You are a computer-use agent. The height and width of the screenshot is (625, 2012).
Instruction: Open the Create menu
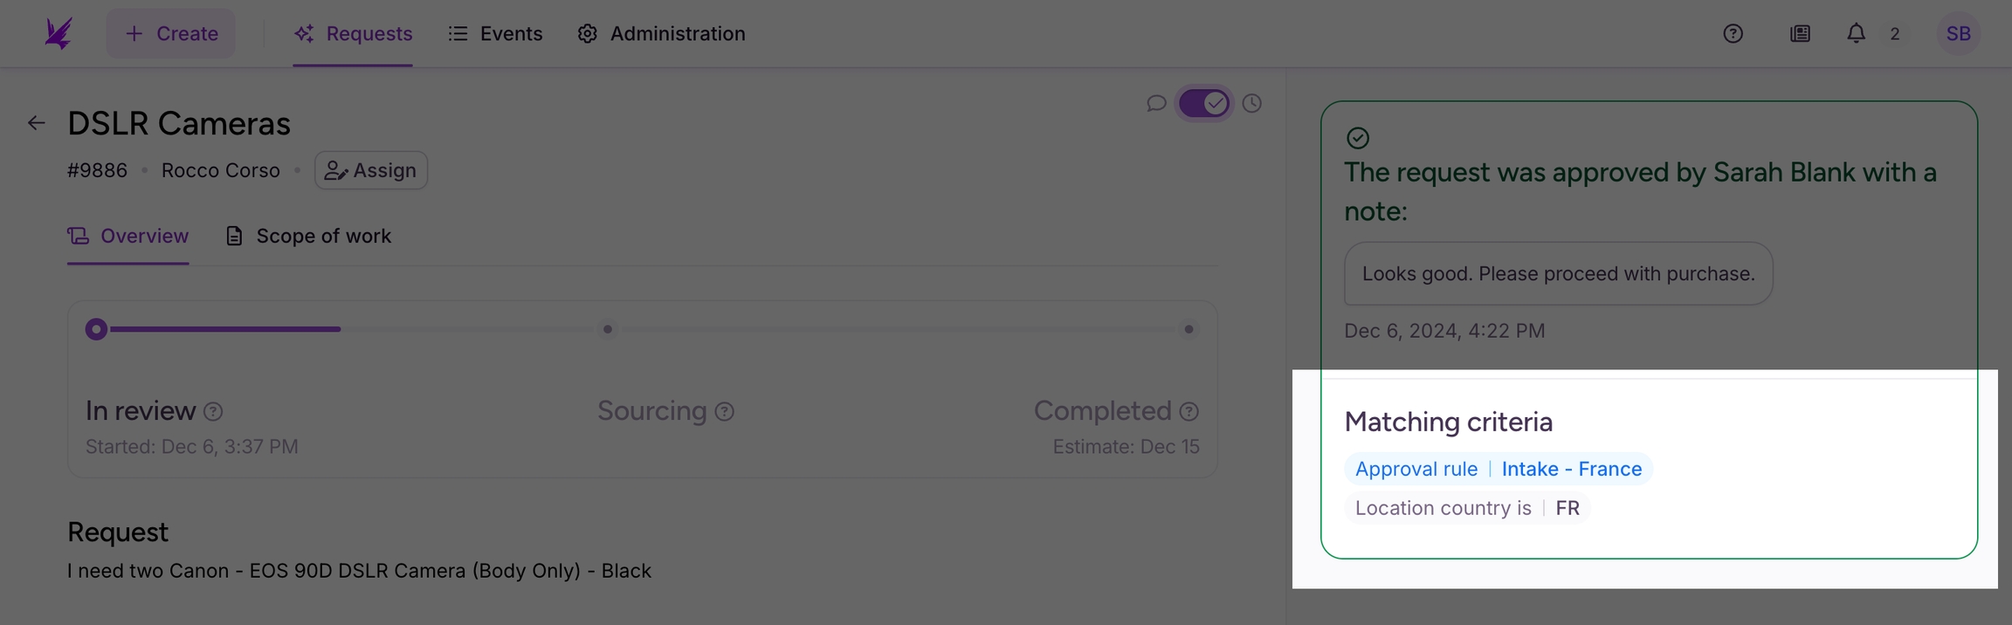tap(171, 33)
